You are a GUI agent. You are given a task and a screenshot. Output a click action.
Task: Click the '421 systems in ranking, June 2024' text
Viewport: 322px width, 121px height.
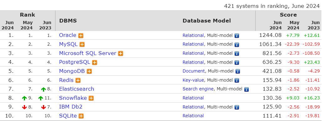(272, 6)
